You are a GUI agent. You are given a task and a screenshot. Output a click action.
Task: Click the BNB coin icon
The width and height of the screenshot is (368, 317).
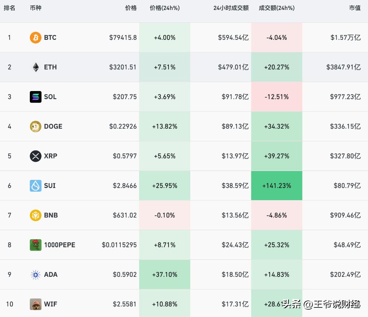(35, 215)
